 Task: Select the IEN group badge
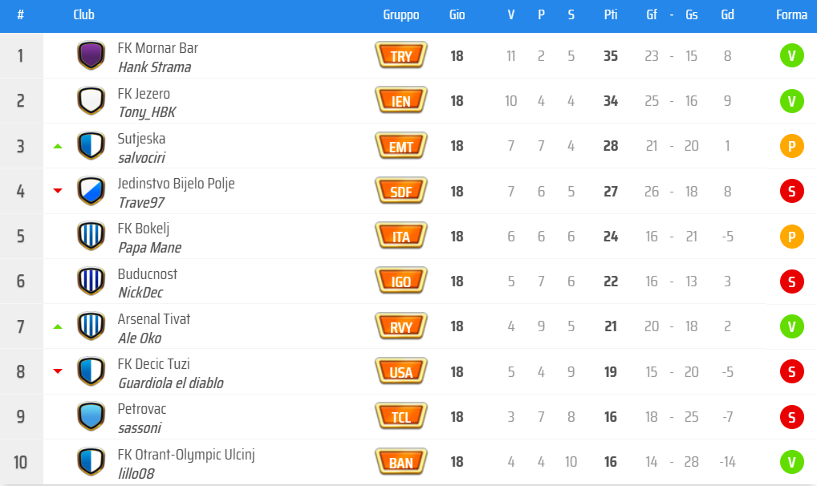(401, 100)
